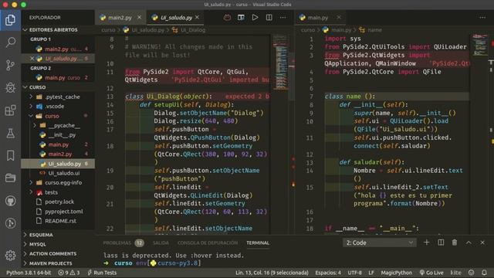494x278 pixels.
Task: Click the debug icon in editor toolbar
Action: (227, 18)
